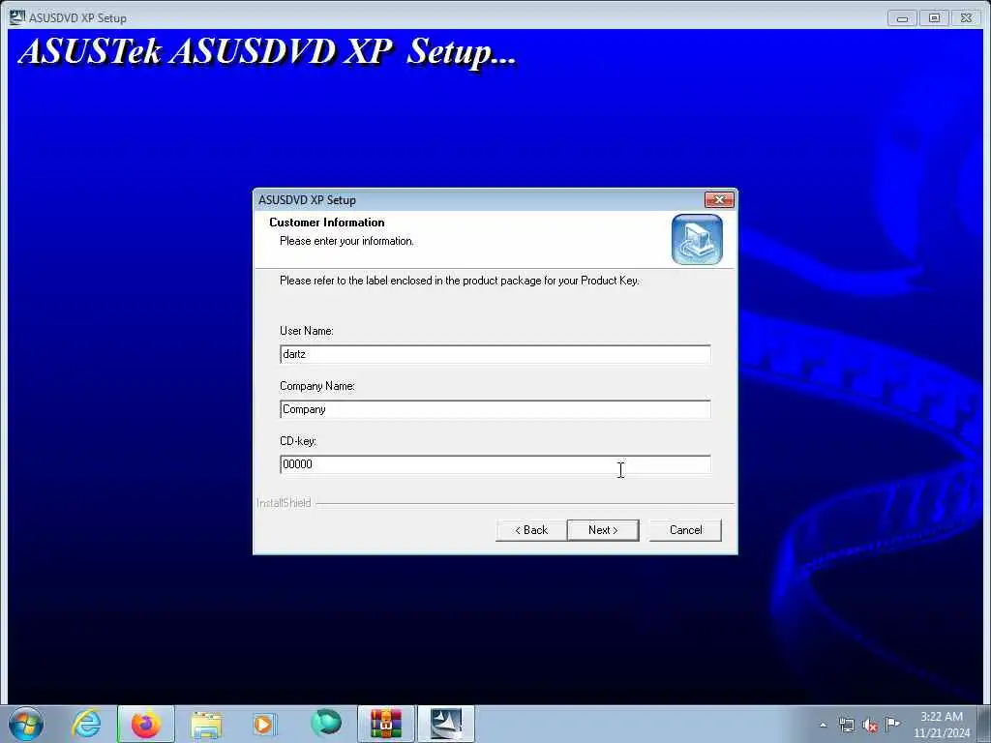The image size is (991, 743).
Task: Open Action Center flag tray icon
Action: pyautogui.click(x=892, y=724)
